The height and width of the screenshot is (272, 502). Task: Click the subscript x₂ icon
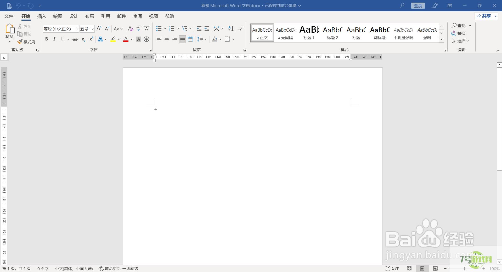click(x=83, y=39)
